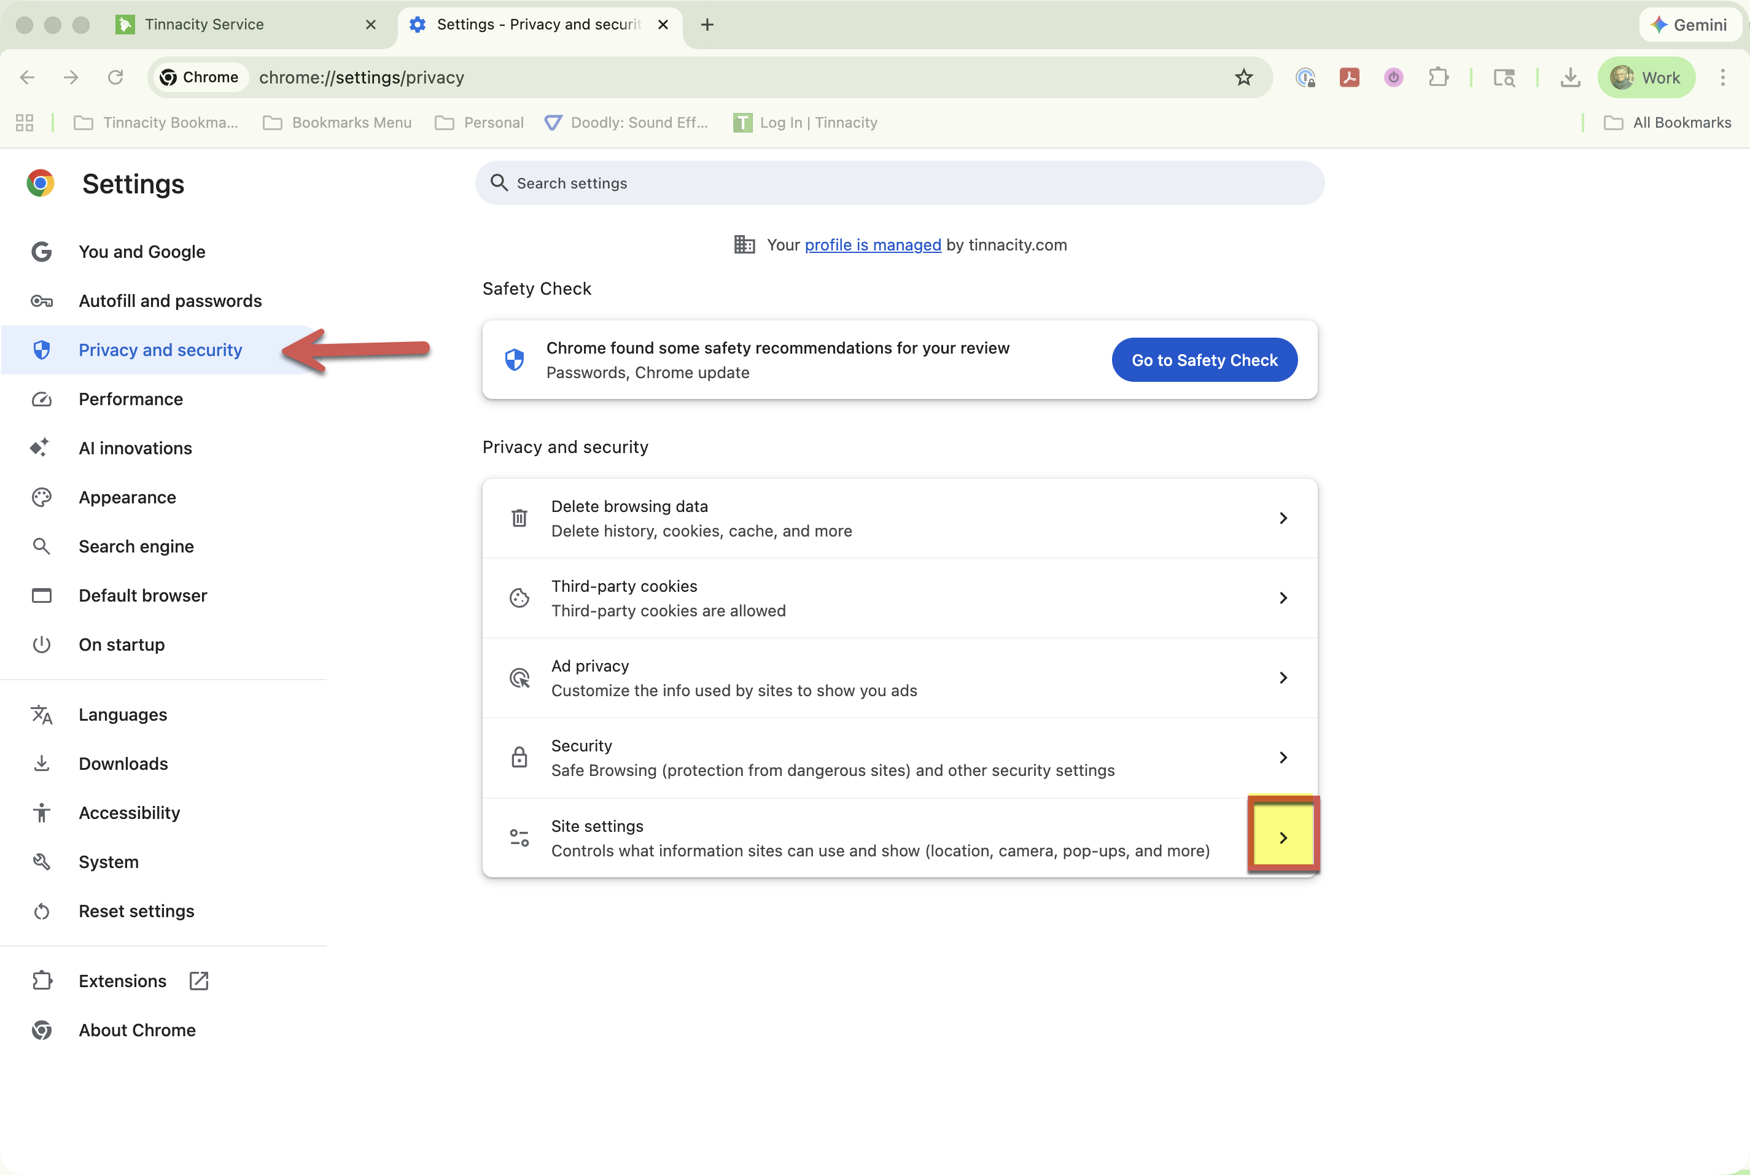Click the bookmark star icon

1243,77
